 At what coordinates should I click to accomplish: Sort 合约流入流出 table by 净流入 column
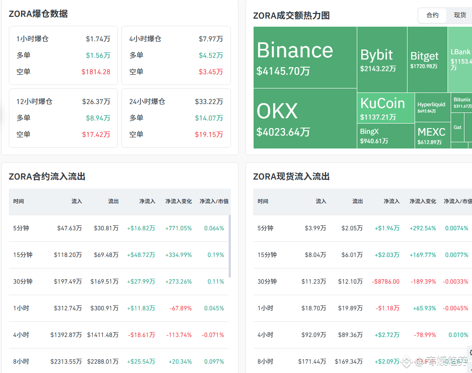[x=147, y=201]
